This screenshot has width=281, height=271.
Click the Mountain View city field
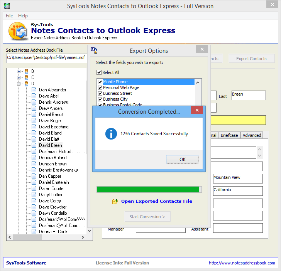point(238,178)
